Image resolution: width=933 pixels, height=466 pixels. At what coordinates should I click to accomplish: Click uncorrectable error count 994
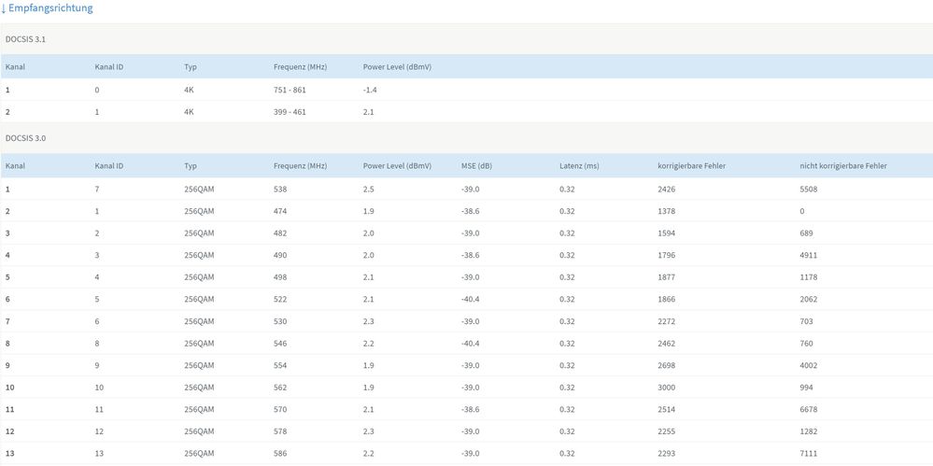(x=806, y=388)
